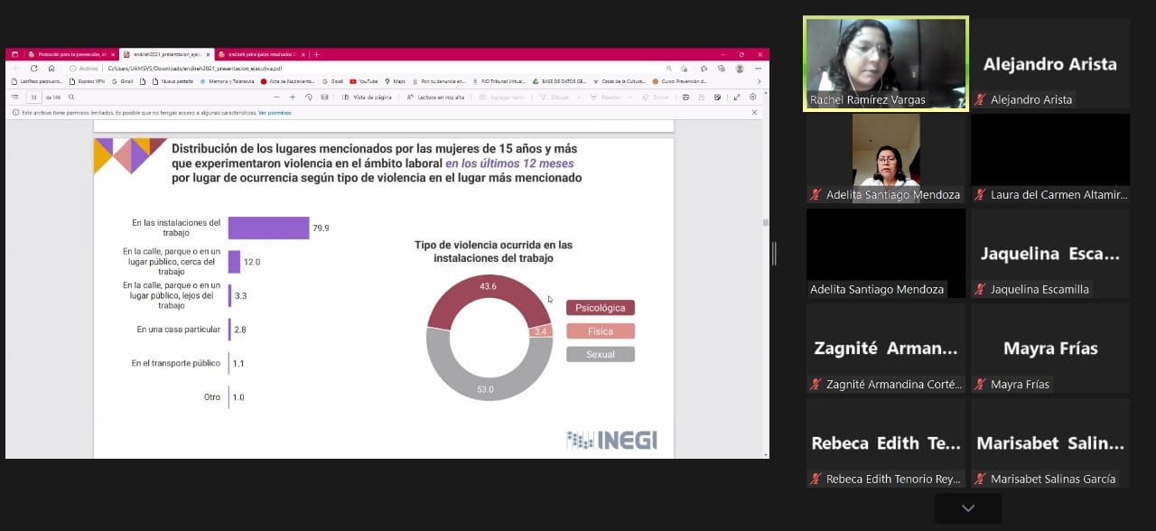Expand the bookmarks bar overflow chevron
The image size is (1156, 531).
pos(759,81)
